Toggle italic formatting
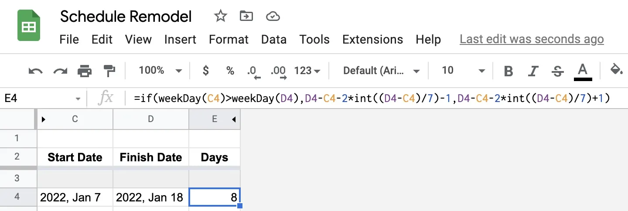This screenshot has height=211, width=628. coord(532,71)
